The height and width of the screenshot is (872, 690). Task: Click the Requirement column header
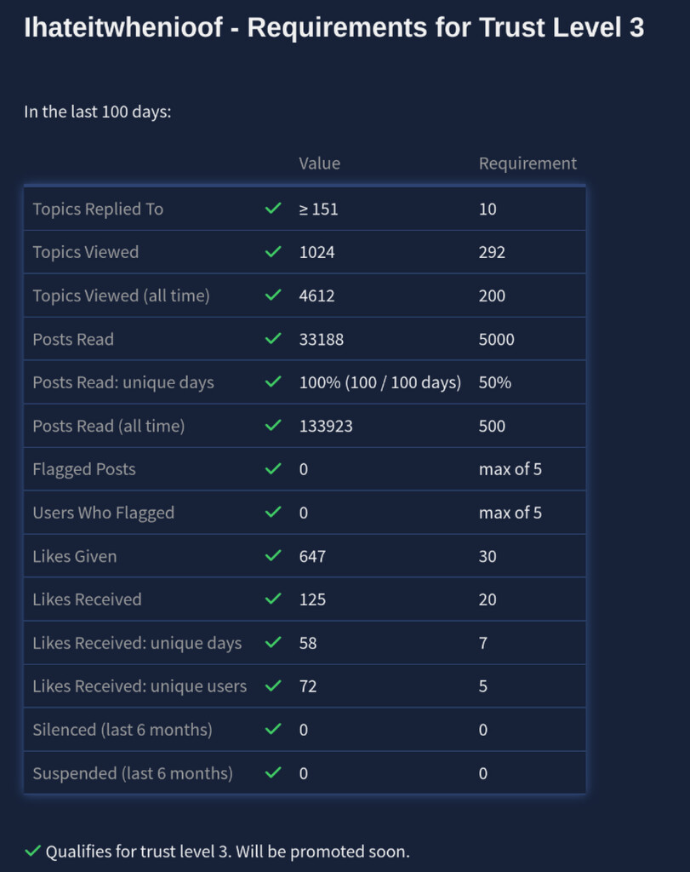[527, 163]
